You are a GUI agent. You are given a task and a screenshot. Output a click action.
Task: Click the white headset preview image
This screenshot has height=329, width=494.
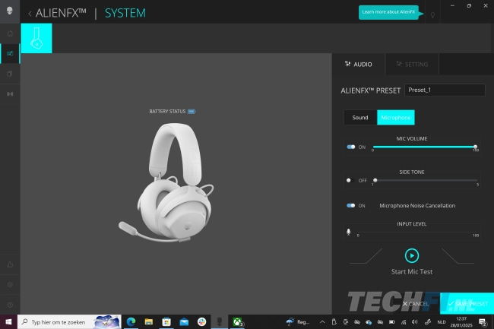166,182
